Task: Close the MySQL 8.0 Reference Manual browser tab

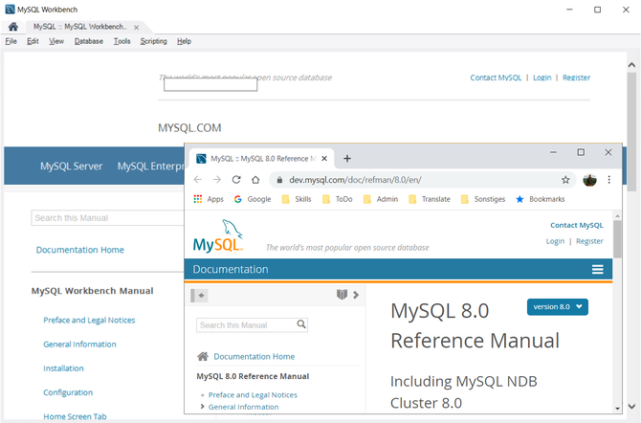Action: pyautogui.click(x=324, y=159)
